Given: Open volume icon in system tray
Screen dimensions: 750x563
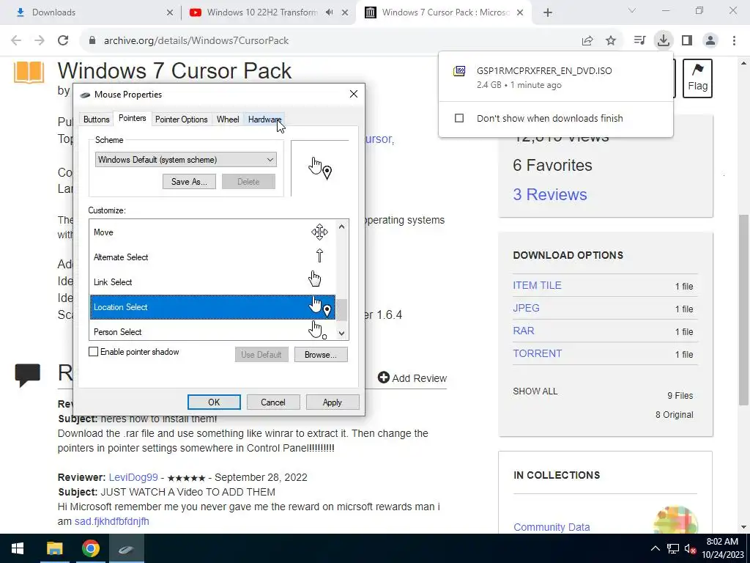Looking at the screenshot, I should 690,548.
